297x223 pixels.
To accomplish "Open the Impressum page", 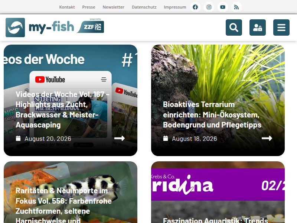I will 175,7.
